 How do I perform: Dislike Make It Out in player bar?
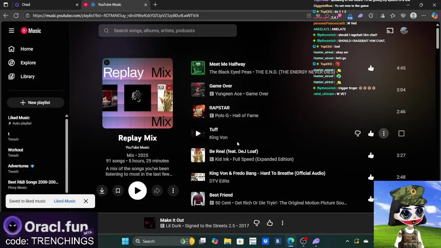point(257,223)
